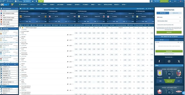The width and height of the screenshot is (185, 95).
Task: Switch to the My Bets tab
Action: point(176,40)
